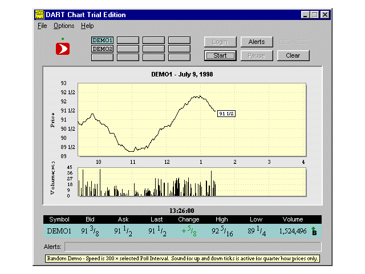Click the Alerts button
The width and height of the screenshot is (365, 274).
tap(257, 42)
